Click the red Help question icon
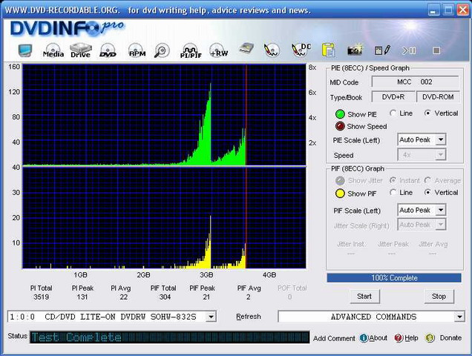Screen dimensions: 472x356 (x=399, y=338)
